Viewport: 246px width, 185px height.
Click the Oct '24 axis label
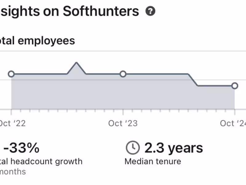(x=233, y=124)
